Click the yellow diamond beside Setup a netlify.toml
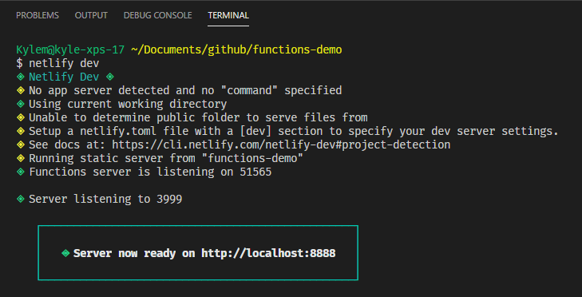 (x=21, y=131)
